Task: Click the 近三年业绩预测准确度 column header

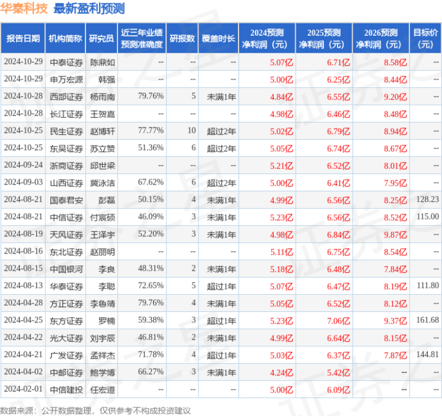Action: (142, 38)
